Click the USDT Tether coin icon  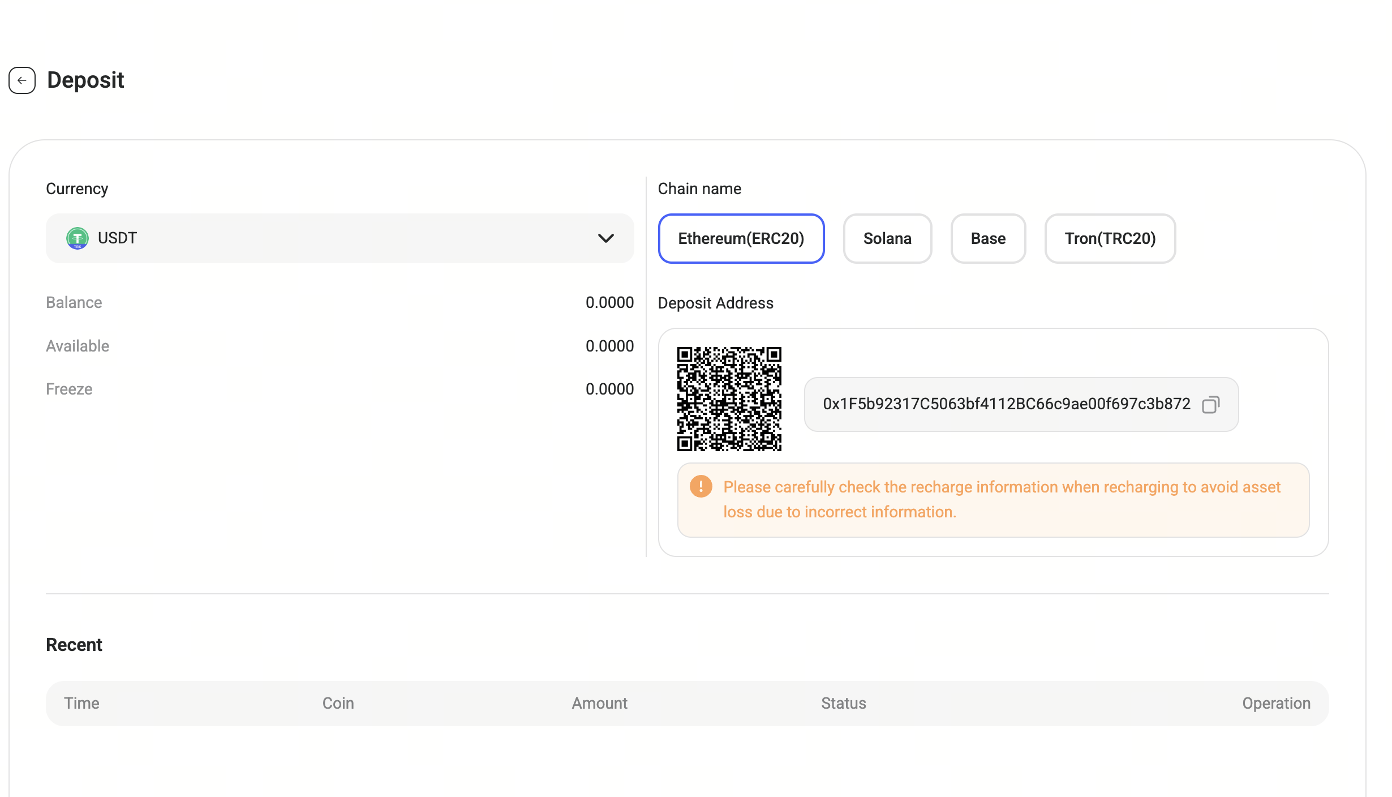[78, 238]
